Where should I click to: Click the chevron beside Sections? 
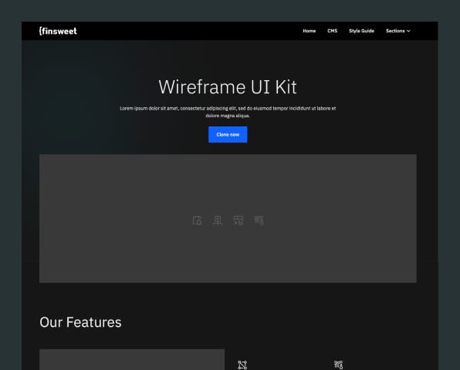click(x=408, y=31)
